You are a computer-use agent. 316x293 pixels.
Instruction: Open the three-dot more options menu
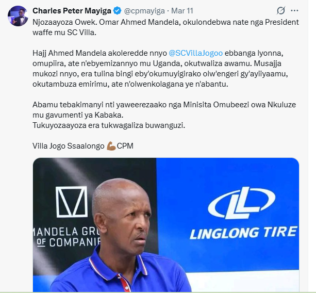coord(294,10)
